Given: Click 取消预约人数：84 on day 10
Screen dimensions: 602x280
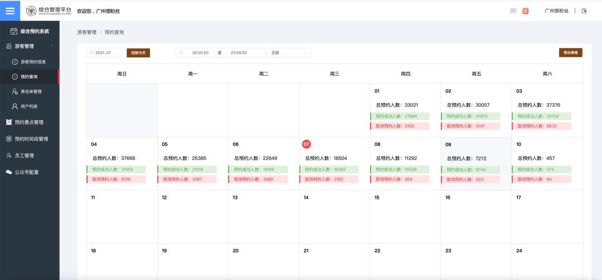Looking at the screenshot, I should 541,179.
